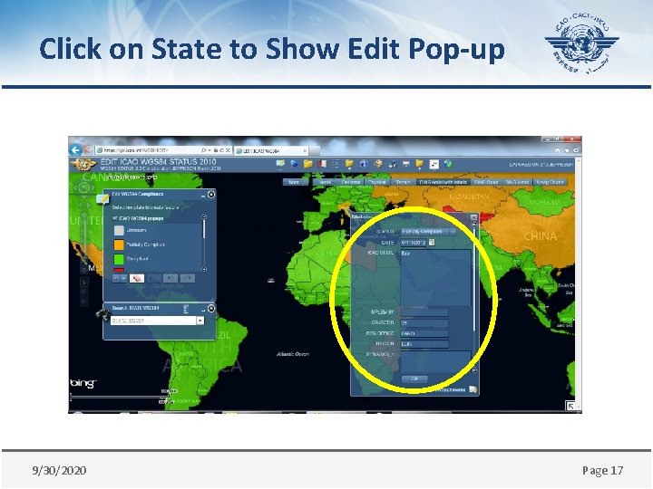
Task: Click the REG OFFICE field showing PARIS
Action: click(424, 333)
